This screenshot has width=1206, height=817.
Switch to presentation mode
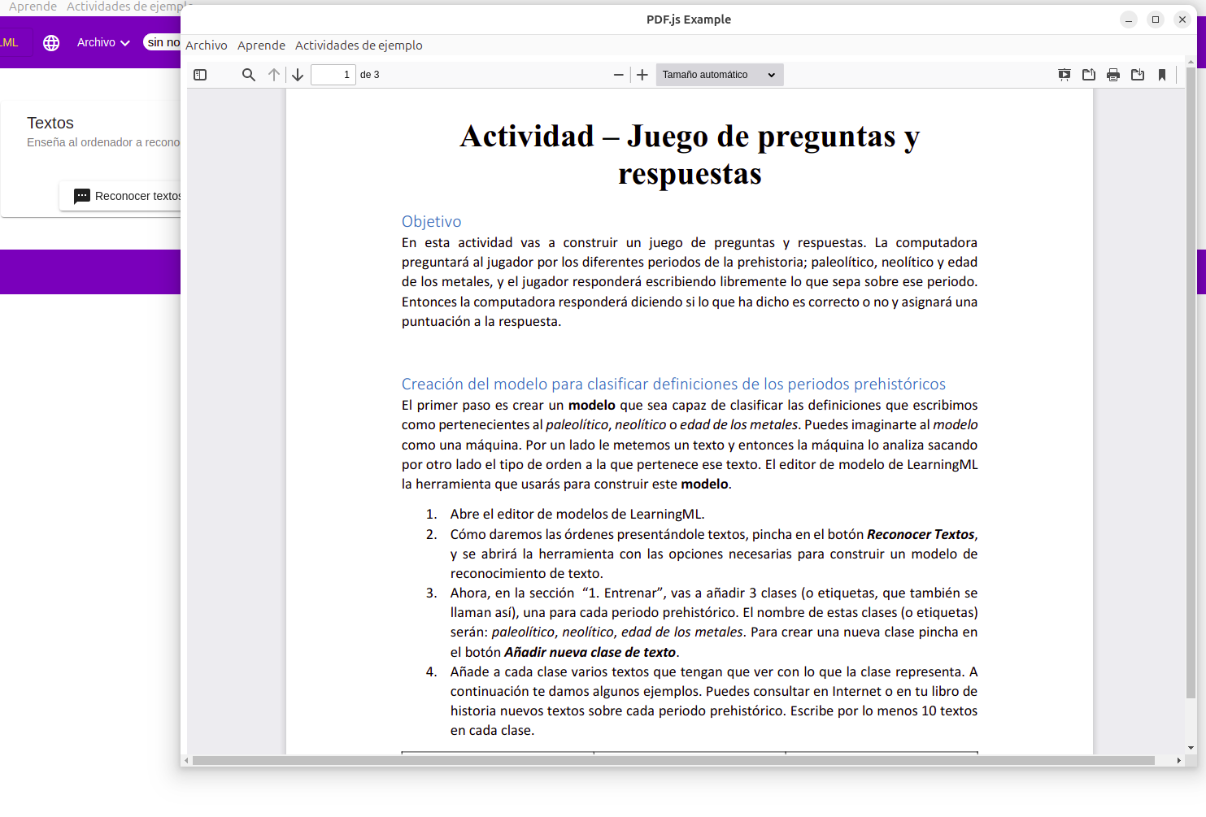1065,75
